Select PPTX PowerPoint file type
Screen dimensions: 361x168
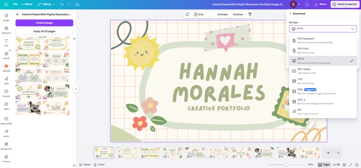pos(323,61)
